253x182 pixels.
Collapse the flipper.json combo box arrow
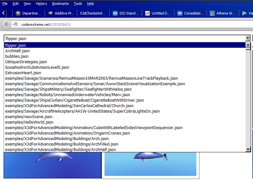248,38
